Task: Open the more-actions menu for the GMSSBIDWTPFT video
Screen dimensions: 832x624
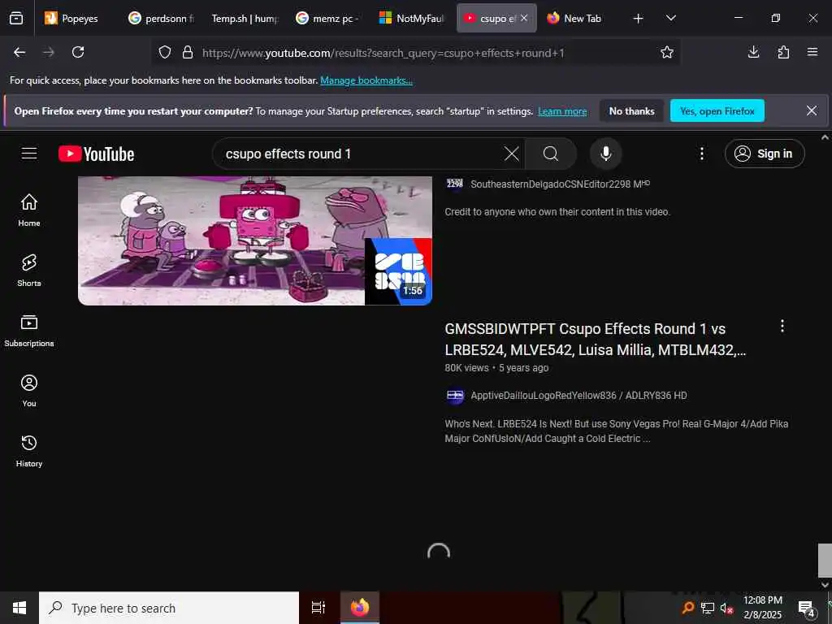Action: click(x=782, y=327)
